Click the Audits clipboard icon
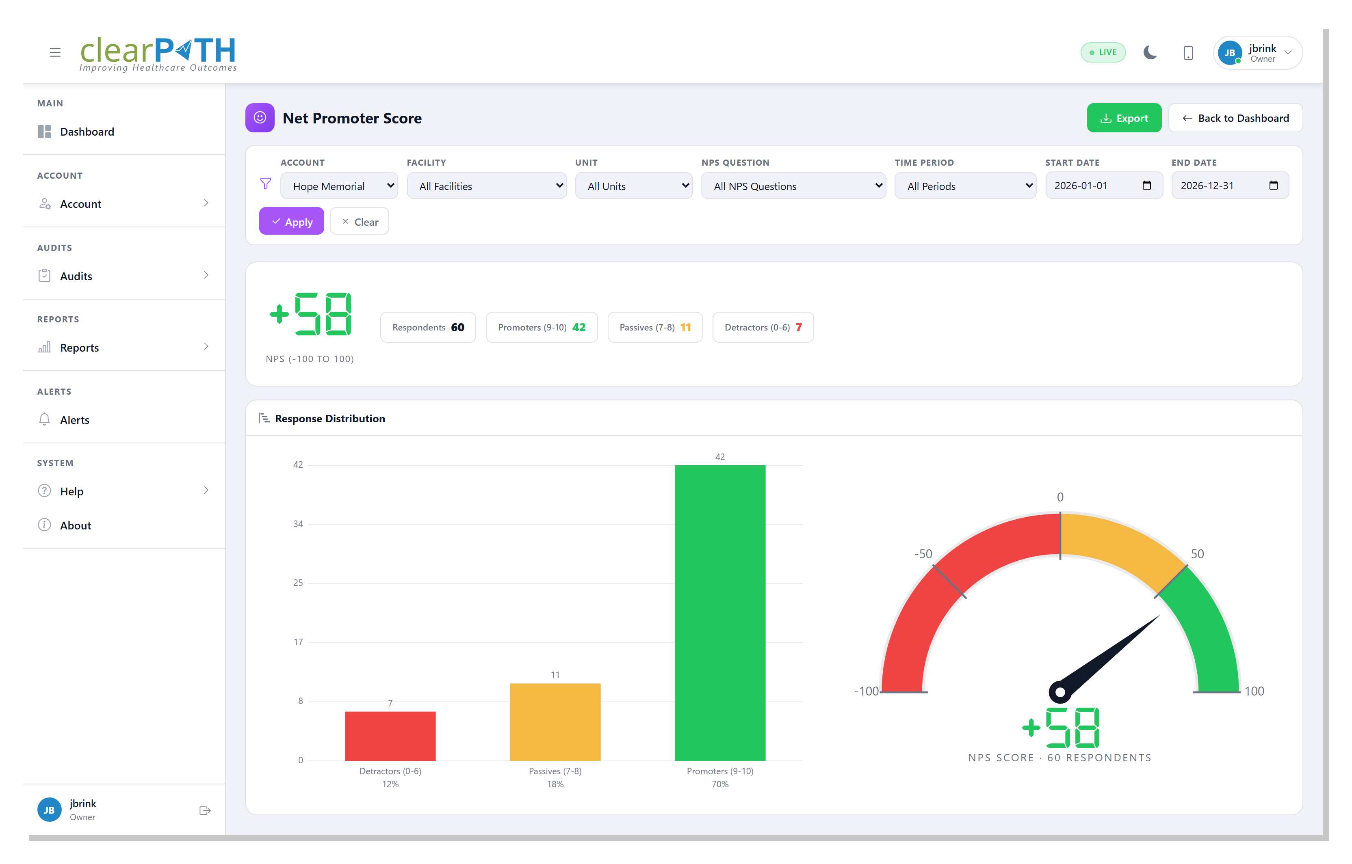 pyautogui.click(x=44, y=275)
